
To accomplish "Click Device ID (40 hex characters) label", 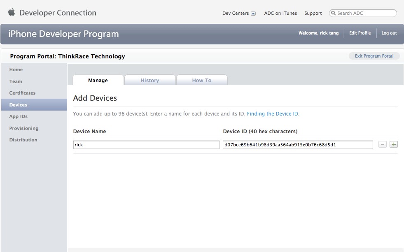I will (260, 131).
